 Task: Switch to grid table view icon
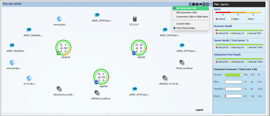pos(204,4)
